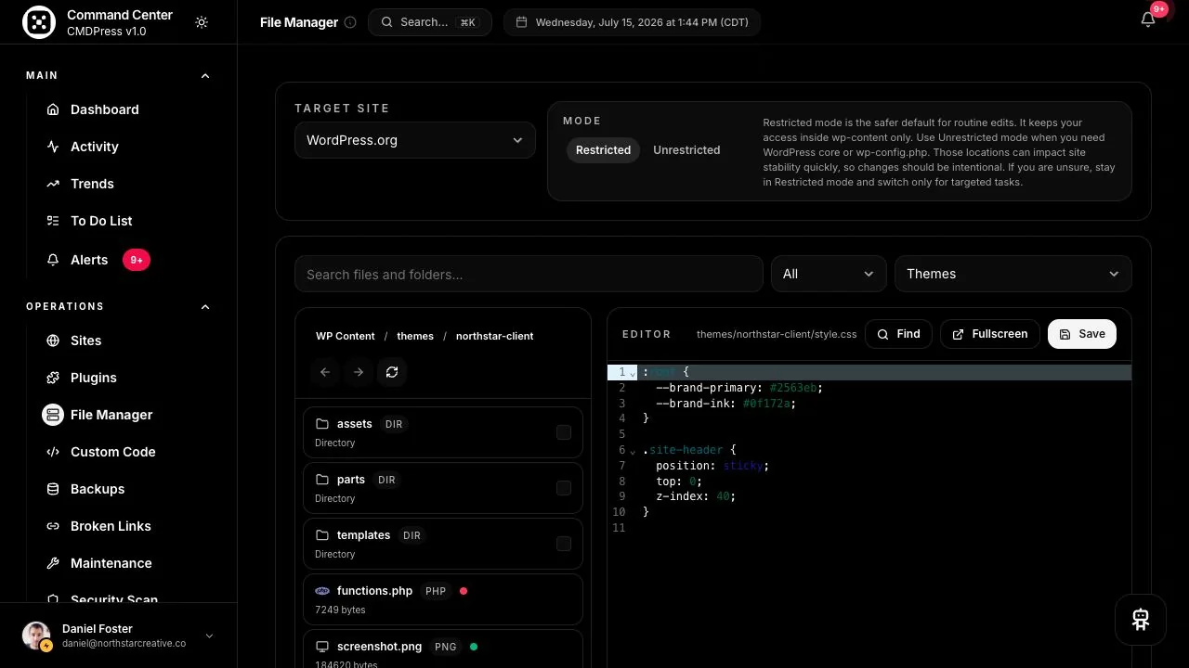Image resolution: width=1189 pixels, height=668 pixels.
Task: Open the Target Site WordPress.org dropdown
Action: (x=415, y=140)
